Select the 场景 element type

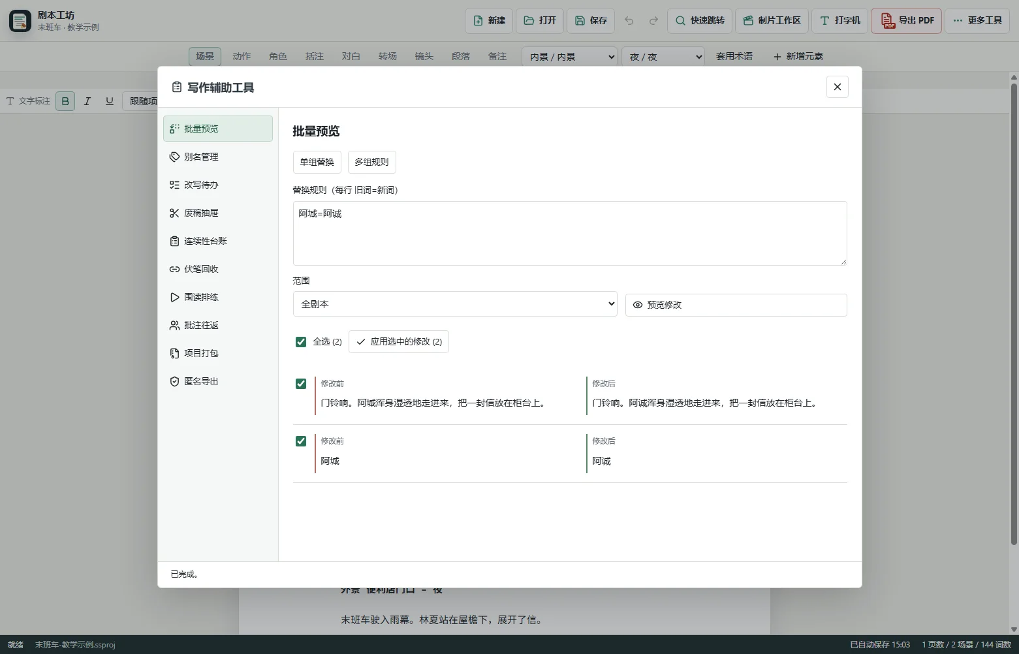205,57
